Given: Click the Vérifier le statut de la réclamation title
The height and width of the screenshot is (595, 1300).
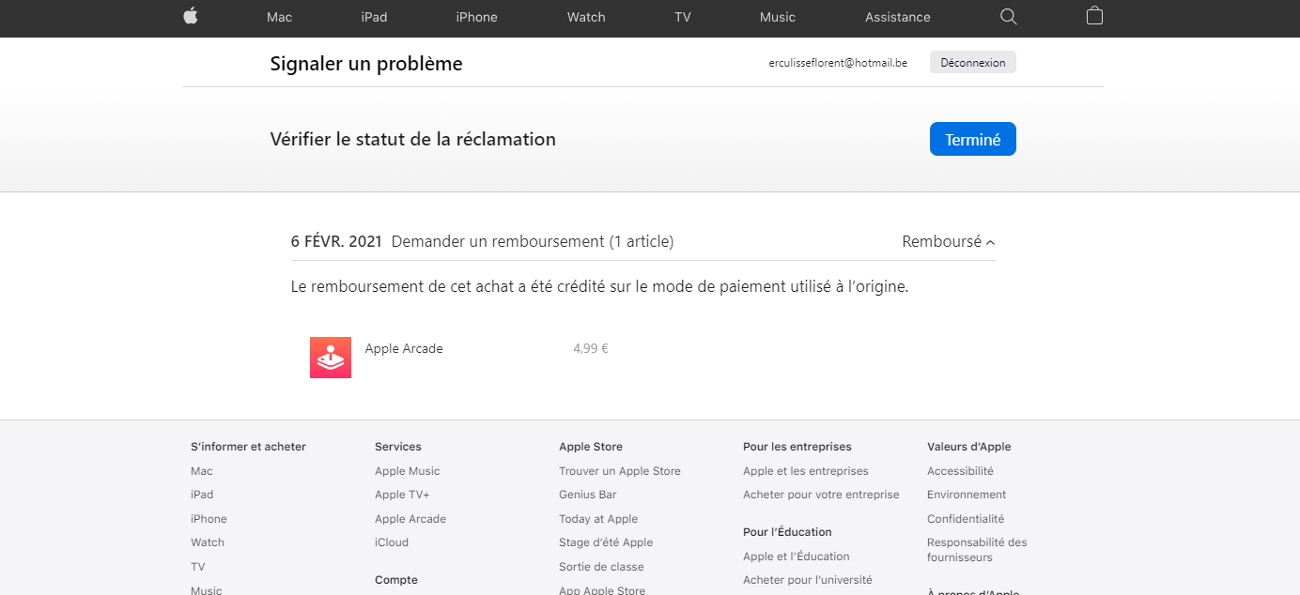Looking at the screenshot, I should (x=413, y=139).
